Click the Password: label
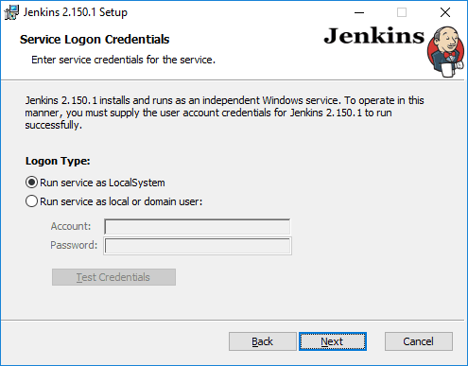The width and height of the screenshot is (468, 366). point(74,245)
